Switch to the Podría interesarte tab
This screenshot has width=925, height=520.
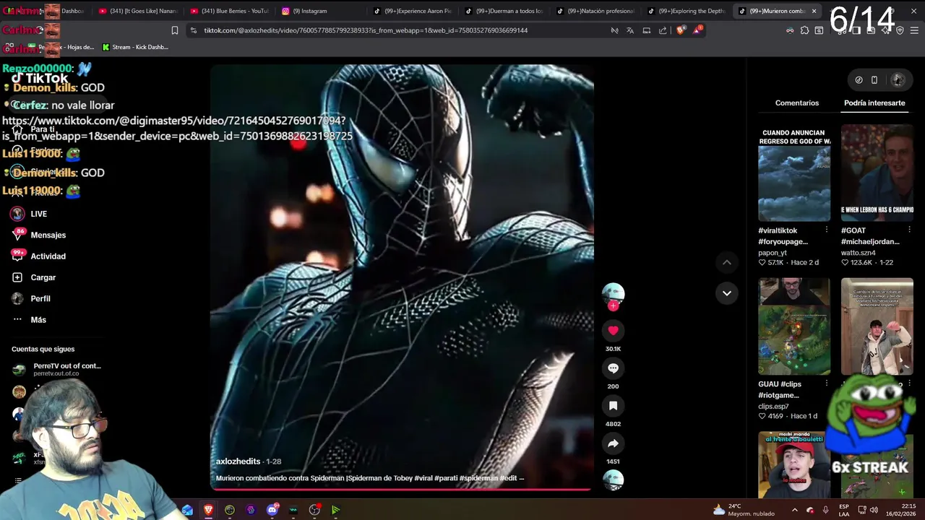(874, 103)
